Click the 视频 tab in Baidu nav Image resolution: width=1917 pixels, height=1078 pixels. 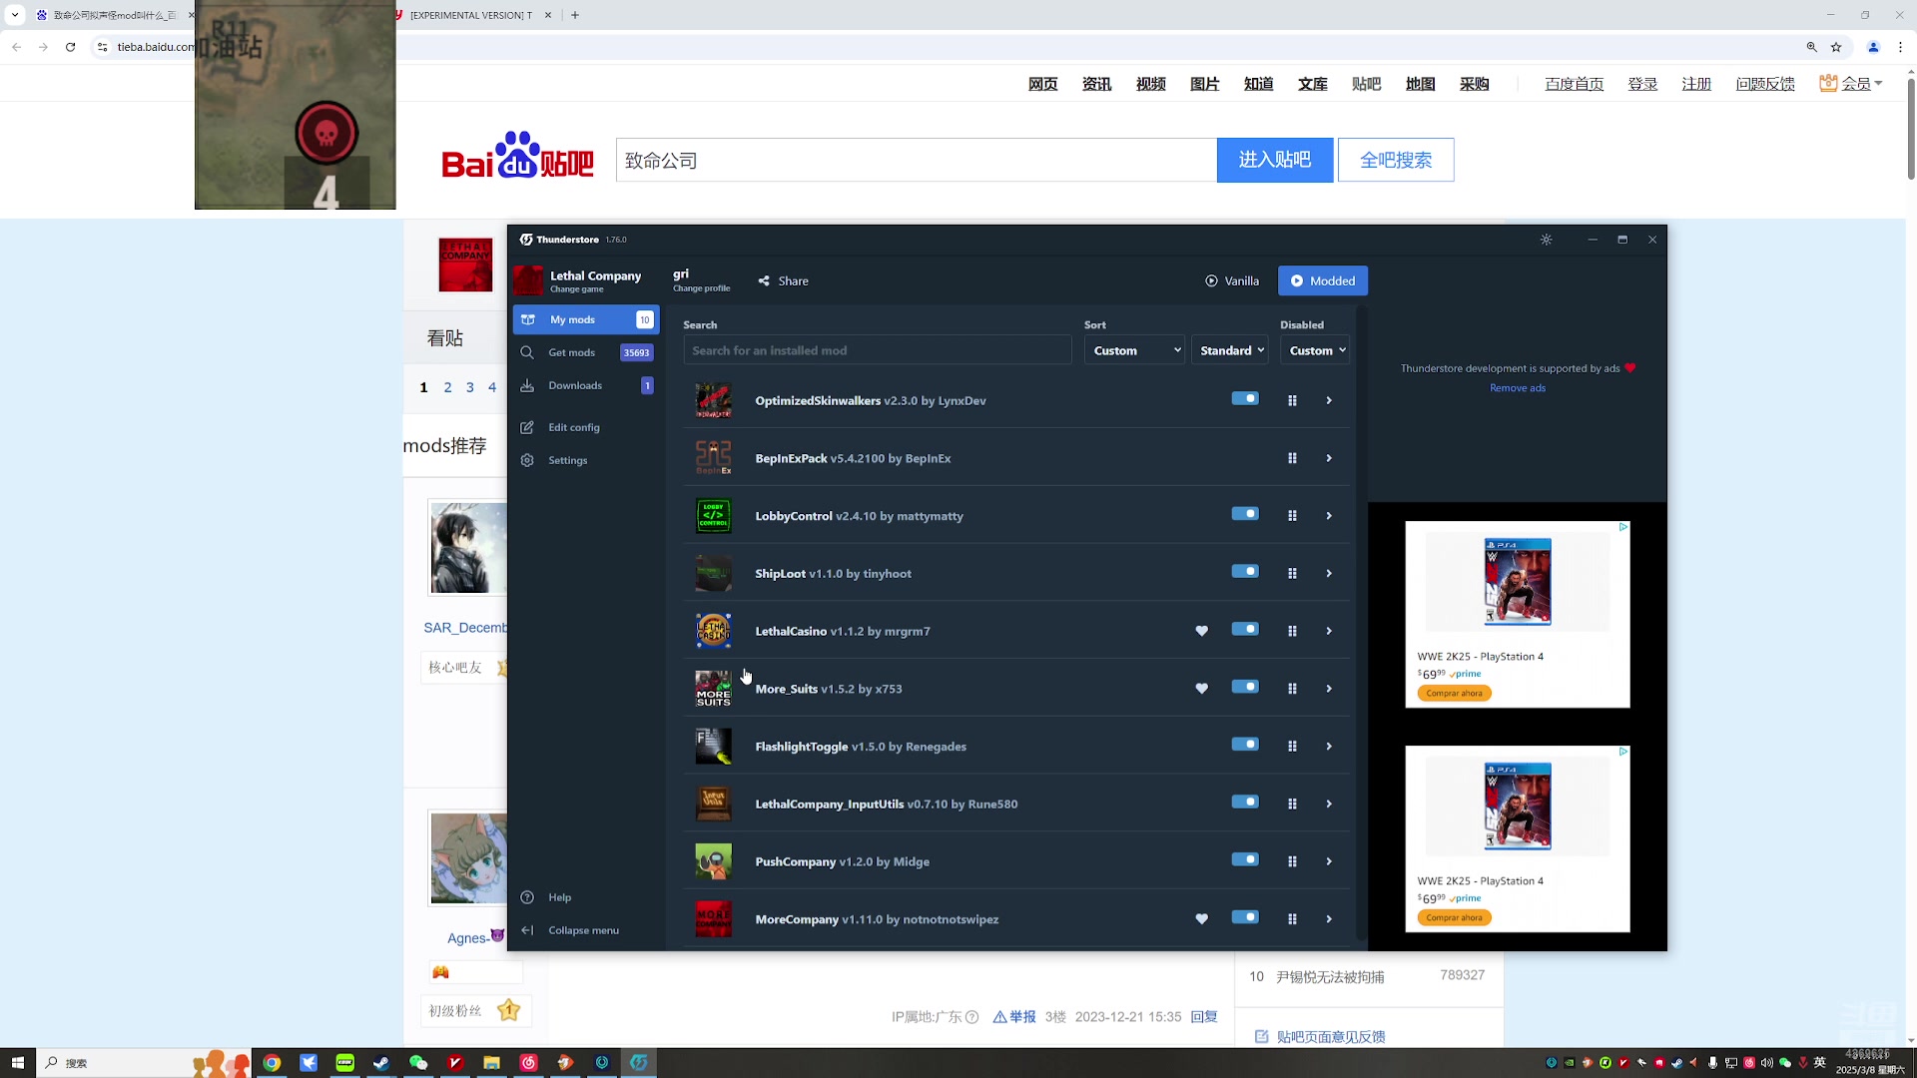(1150, 84)
